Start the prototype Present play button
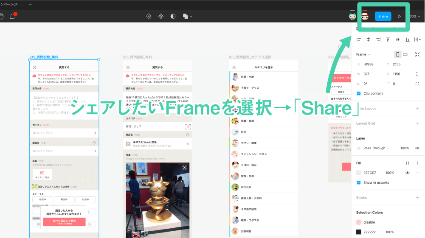425x238 pixels. pyautogui.click(x=399, y=16)
